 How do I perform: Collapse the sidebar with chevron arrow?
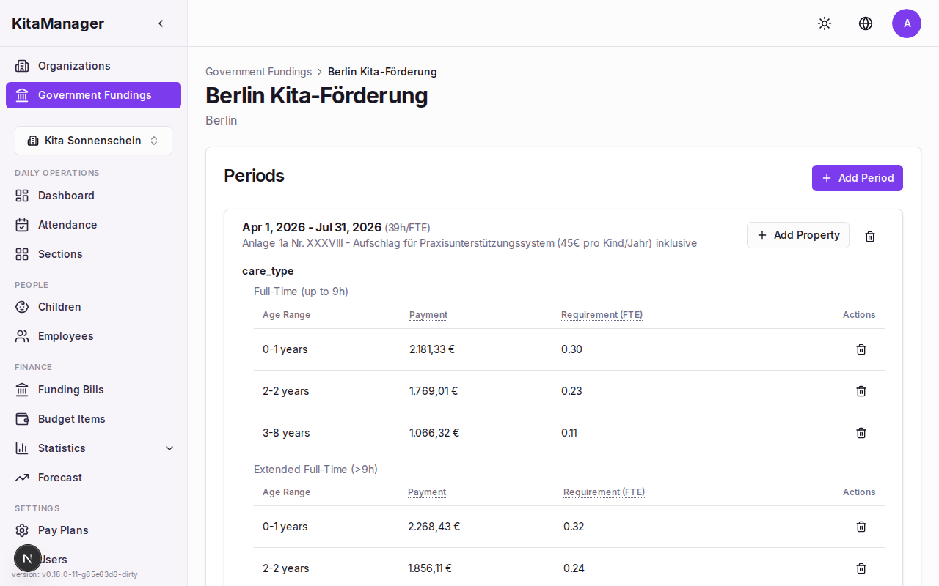pyautogui.click(x=161, y=23)
